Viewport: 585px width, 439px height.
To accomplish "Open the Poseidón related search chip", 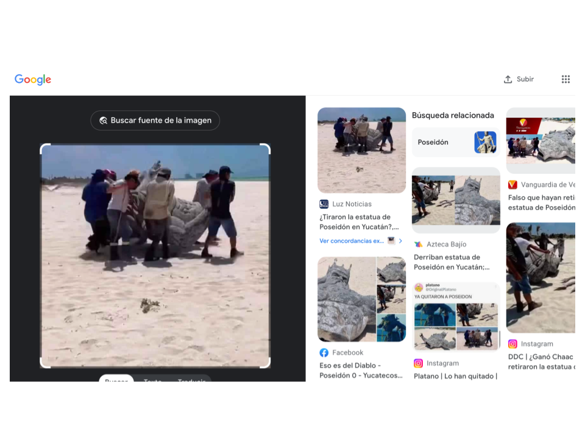I will 456,142.
